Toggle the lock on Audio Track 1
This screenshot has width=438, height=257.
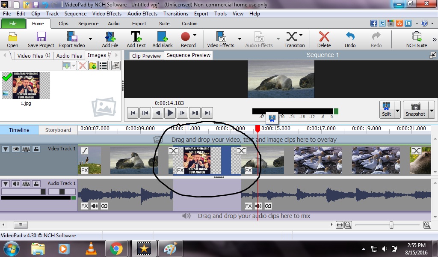pyautogui.click(x=36, y=184)
